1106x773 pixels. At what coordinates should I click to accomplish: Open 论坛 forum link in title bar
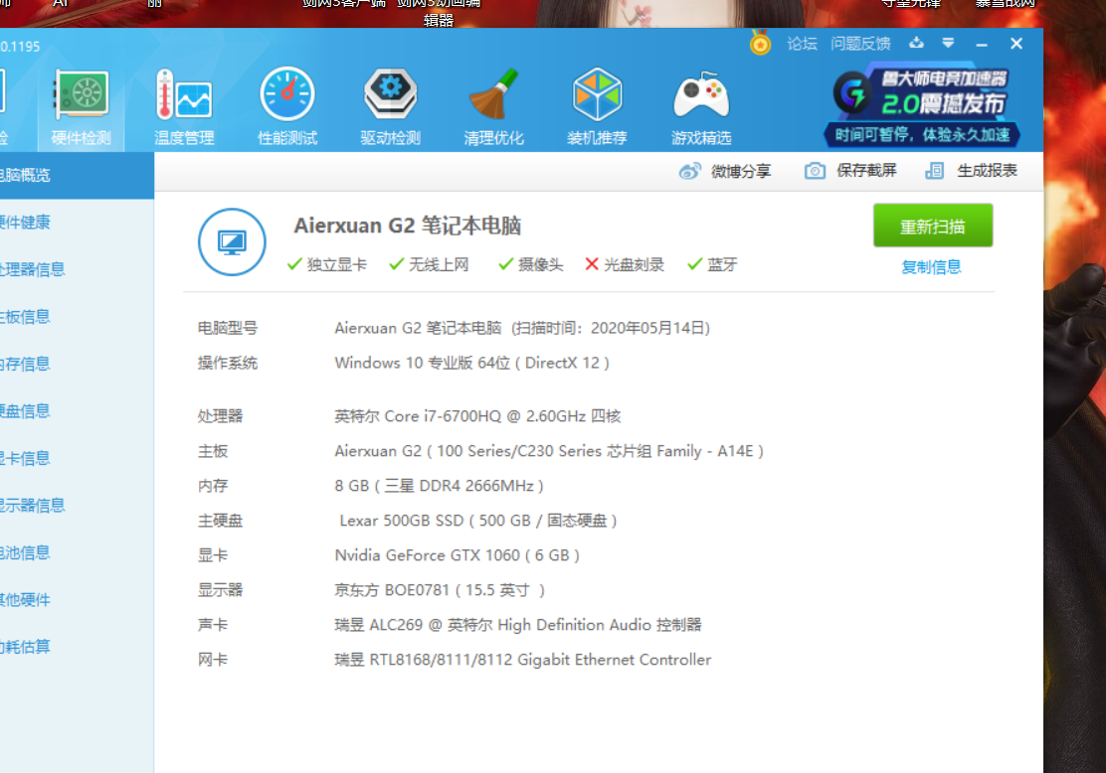point(802,44)
